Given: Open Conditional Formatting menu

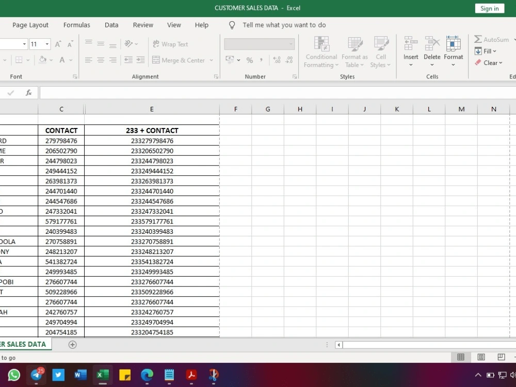Looking at the screenshot, I should click(x=321, y=52).
